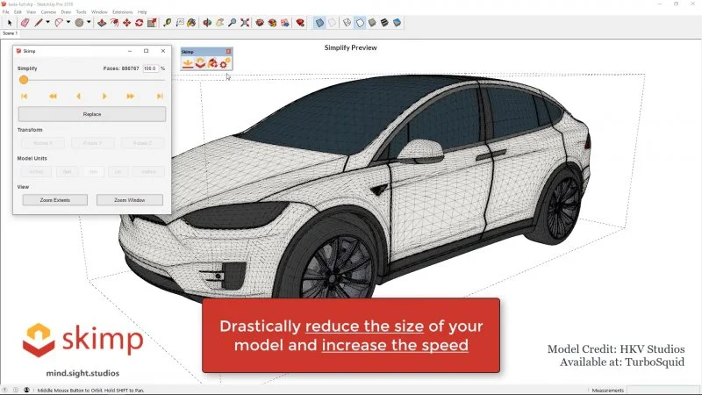Select the Text label tool

coord(180,23)
